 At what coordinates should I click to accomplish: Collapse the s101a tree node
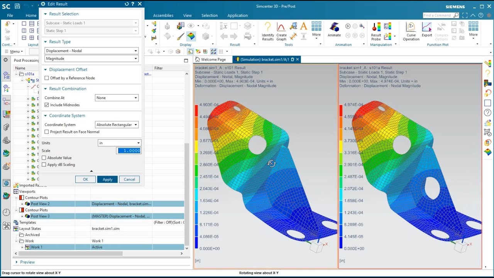click(x=16, y=74)
